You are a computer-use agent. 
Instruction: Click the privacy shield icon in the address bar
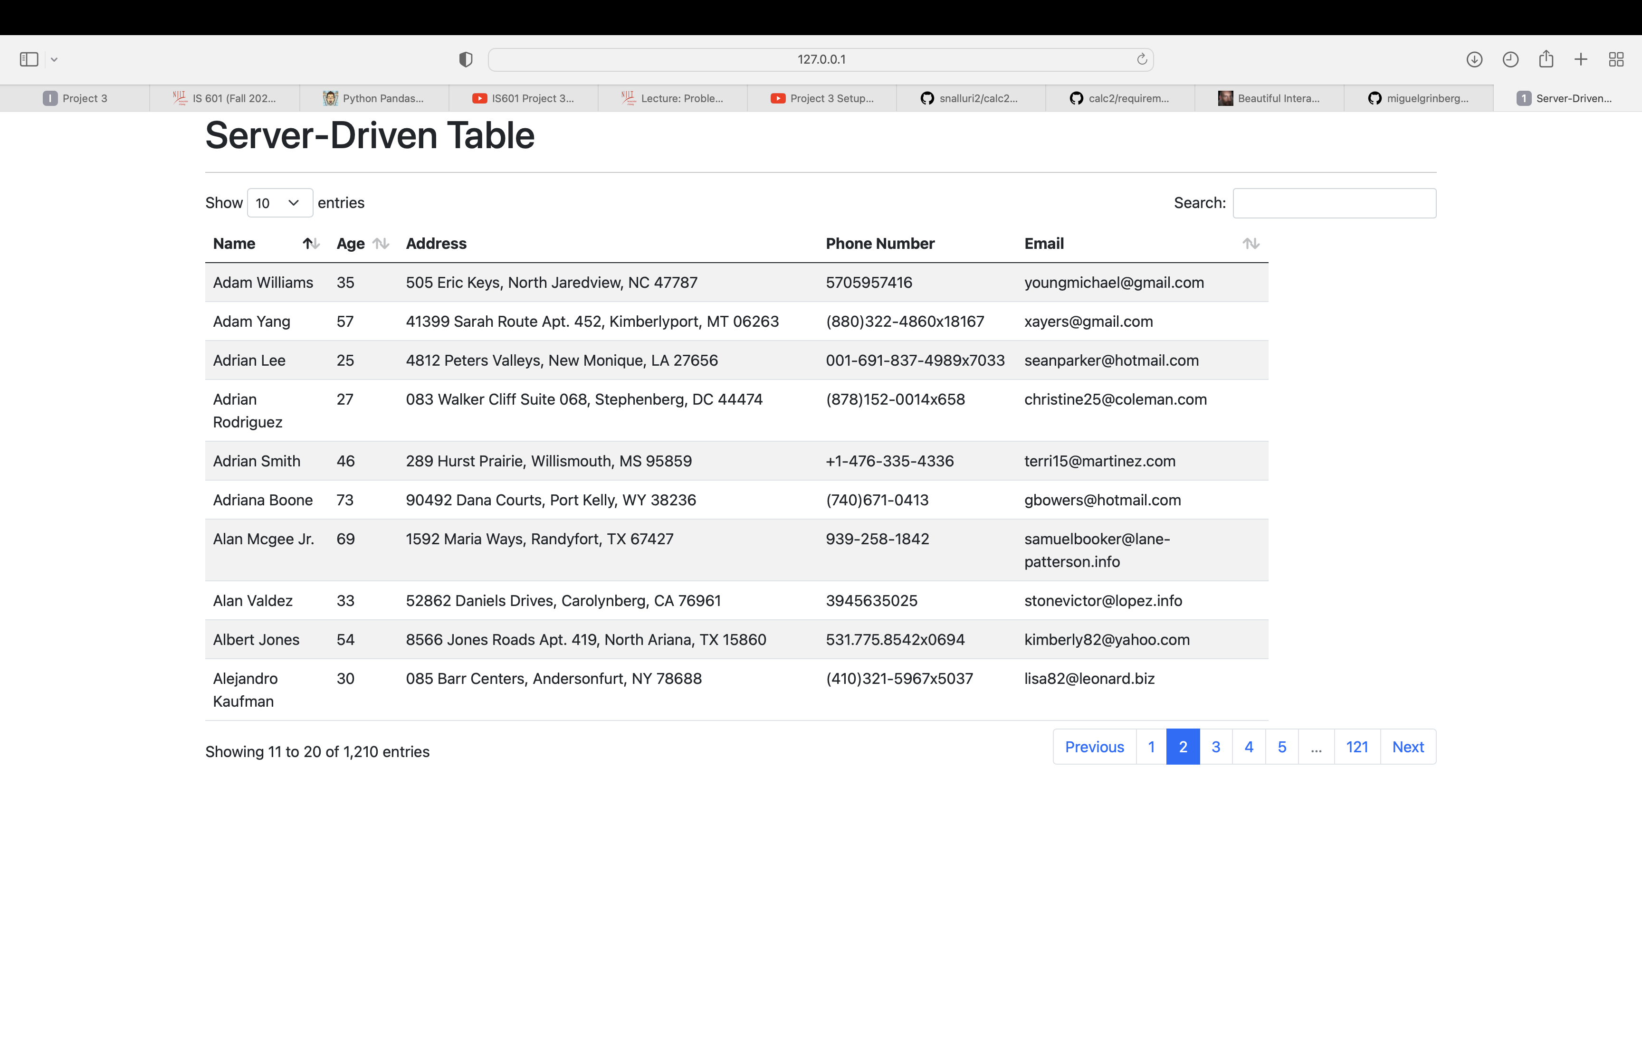tap(465, 59)
